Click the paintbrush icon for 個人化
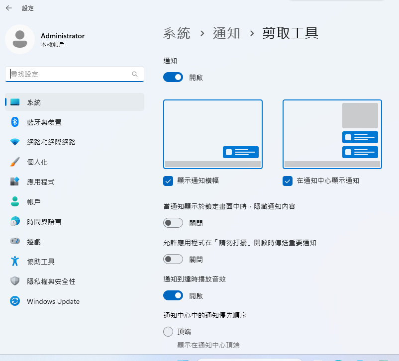 click(15, 162)
